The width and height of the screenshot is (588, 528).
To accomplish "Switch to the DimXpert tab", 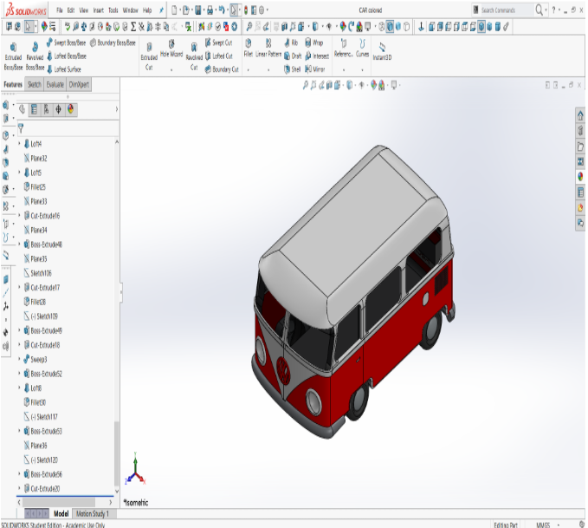I will click(79, 84).
